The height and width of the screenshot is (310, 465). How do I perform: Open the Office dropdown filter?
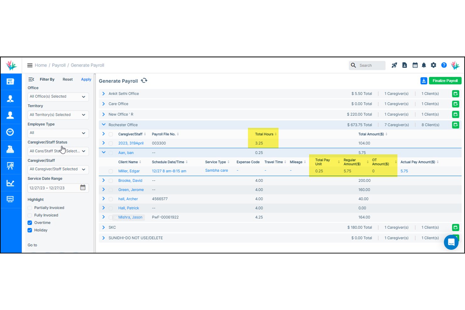pos(58,97)
